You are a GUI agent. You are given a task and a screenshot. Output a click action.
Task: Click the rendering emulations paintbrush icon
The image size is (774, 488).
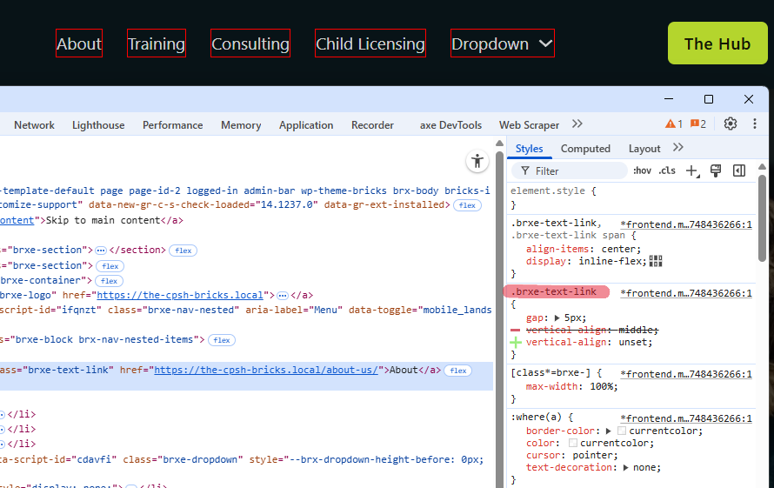[x=716, y=170]
